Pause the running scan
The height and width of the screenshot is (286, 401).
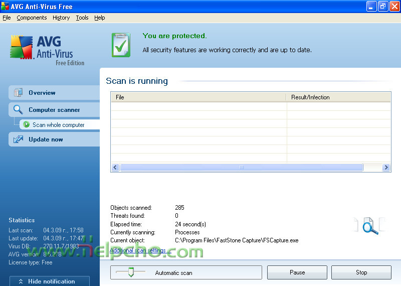pos(297,272)
